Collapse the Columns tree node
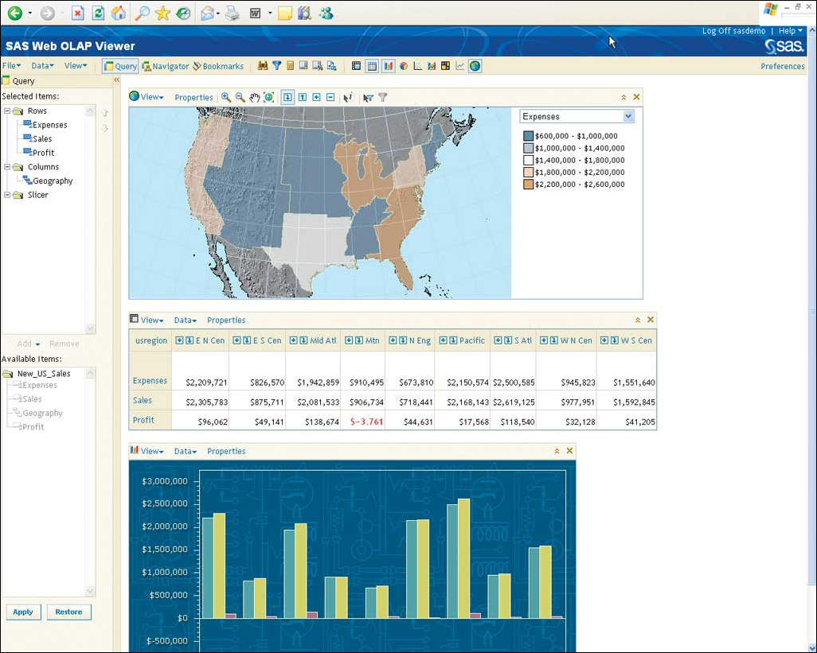This screenshot has width=817, height=653. pos(7,166)
